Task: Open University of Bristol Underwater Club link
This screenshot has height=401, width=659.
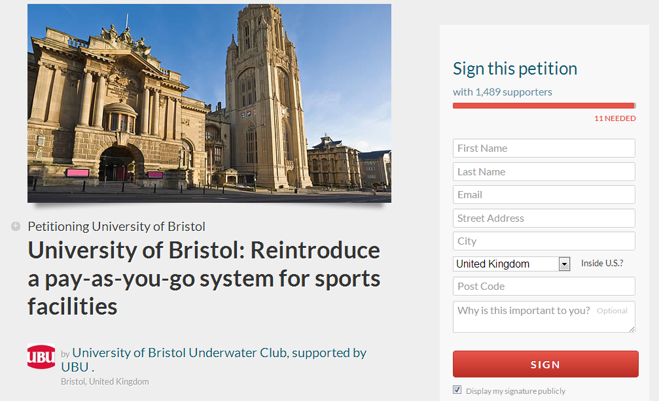Action: [x=179, y=353]
